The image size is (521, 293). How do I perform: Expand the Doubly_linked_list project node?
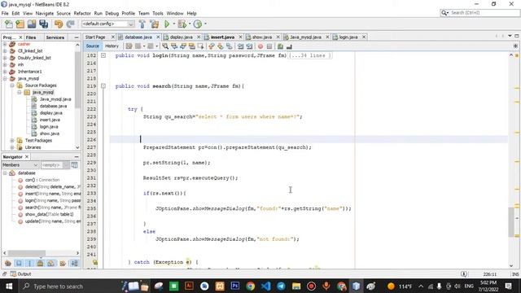[x=5, y=58]
